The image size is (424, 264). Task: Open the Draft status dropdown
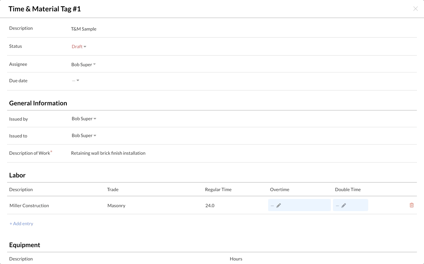(79, 47)
